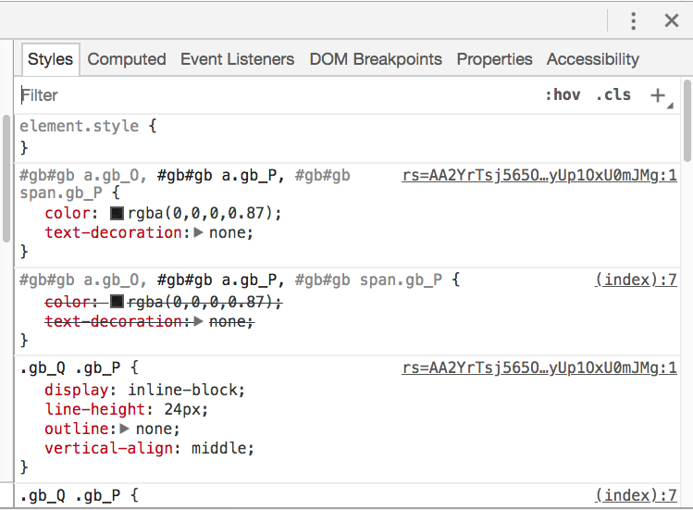Click the Styles pane vertical scrollbar thumb
693x510 pixels.
[687, 120]
